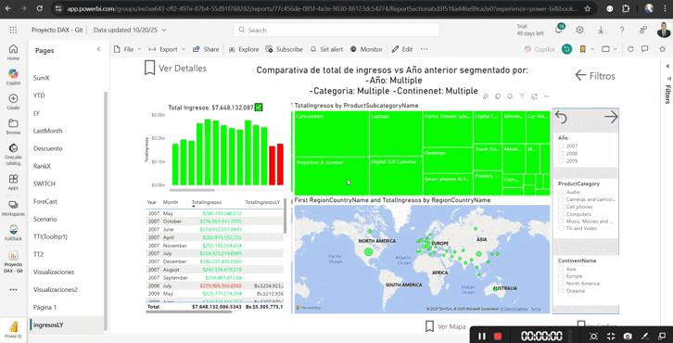Check the Audio product category
This screenshot has height=343, width=673.
[561, 192]
